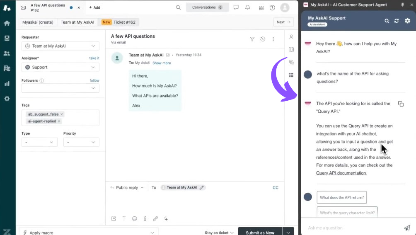Viewport: 416px width, 235px height.
Task: Copy the AI answer with copy icon
Action: tap(401, 104)
